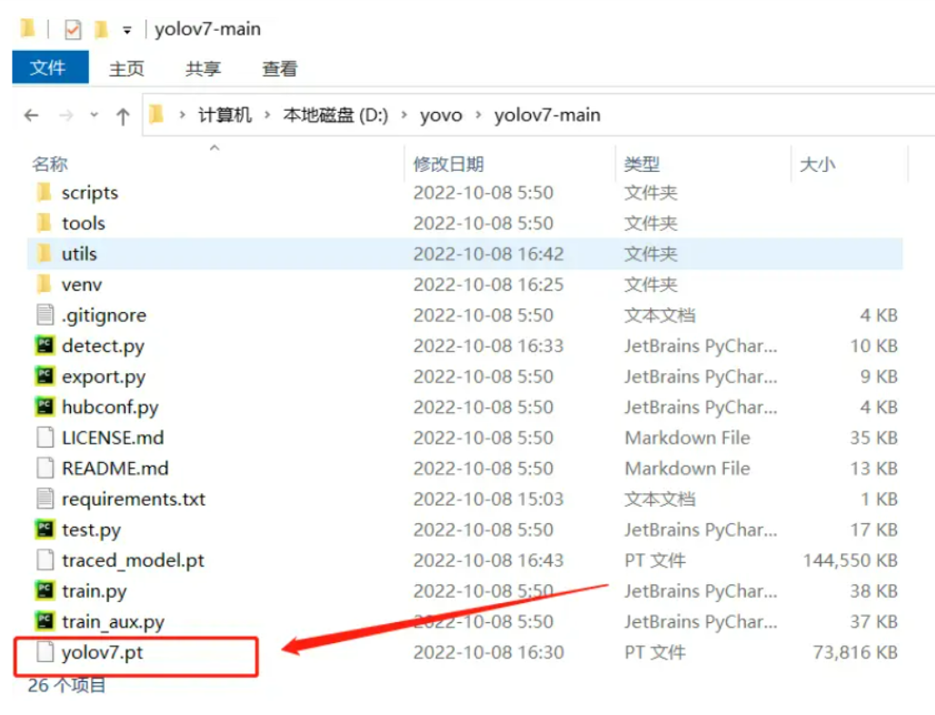Click the New Folder quick access icon

click(x=99, y=28)
